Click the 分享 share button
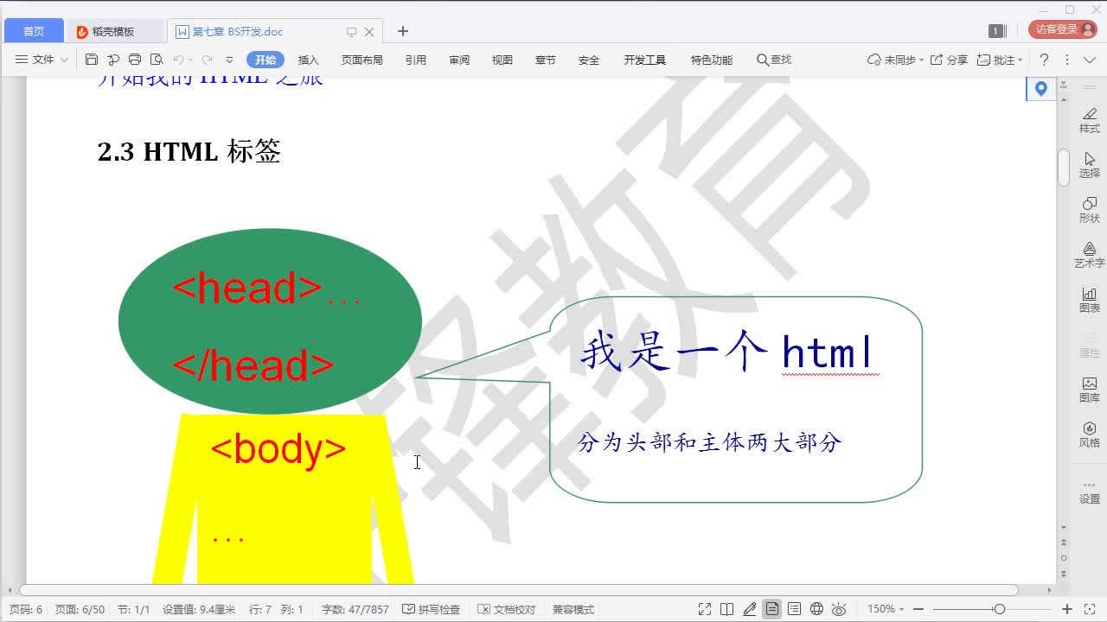Viewport: 1107px width, 622px height. pos(949,60)
